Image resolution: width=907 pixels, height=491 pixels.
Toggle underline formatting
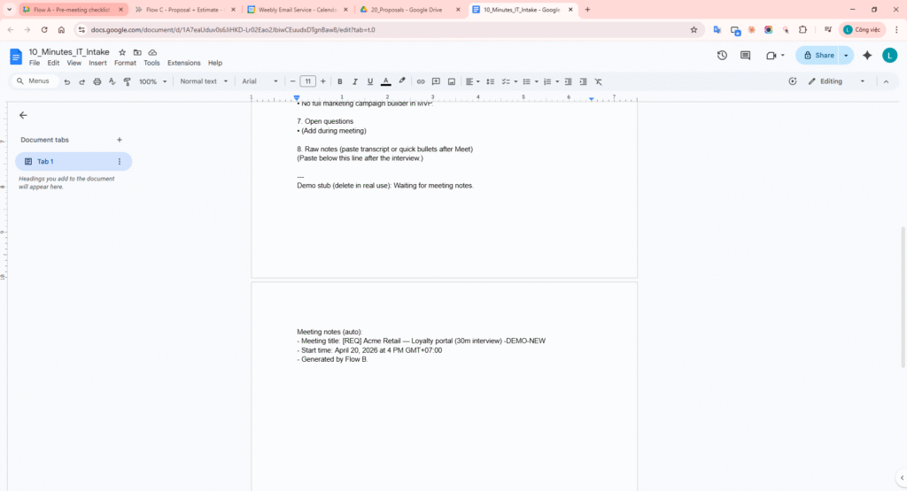pyautogui.click(x=370, y=81)
